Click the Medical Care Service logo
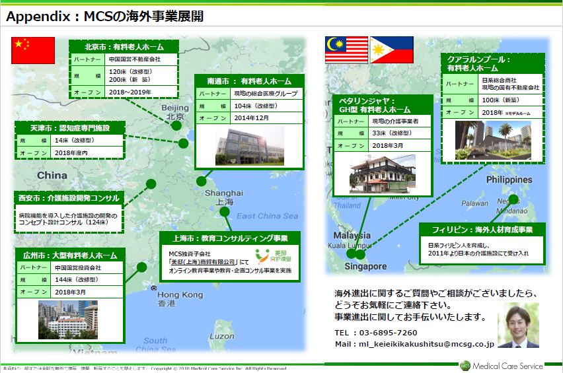The image size is (563, 373). [502, 366]
